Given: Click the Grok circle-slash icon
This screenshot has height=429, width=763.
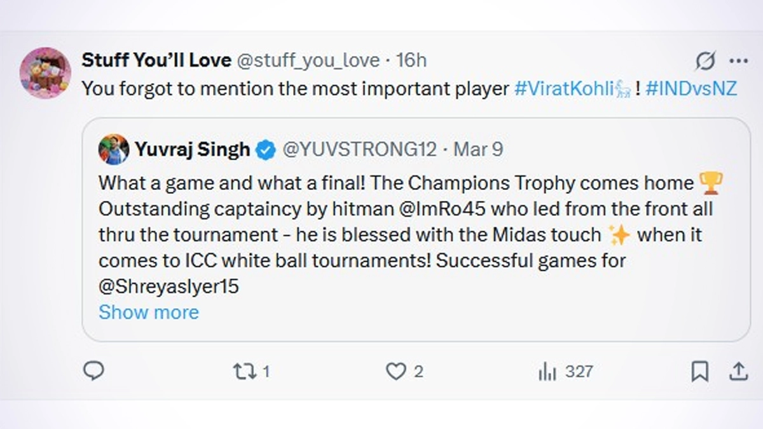Looking at the screenshot, I should (x=705, y=61).
